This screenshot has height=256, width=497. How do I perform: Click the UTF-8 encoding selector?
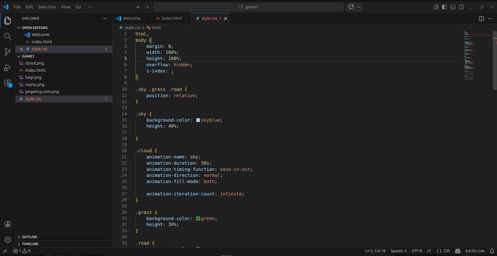(x=417, y=251)
